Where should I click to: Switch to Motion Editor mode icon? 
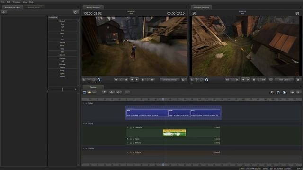coord(89,93)
